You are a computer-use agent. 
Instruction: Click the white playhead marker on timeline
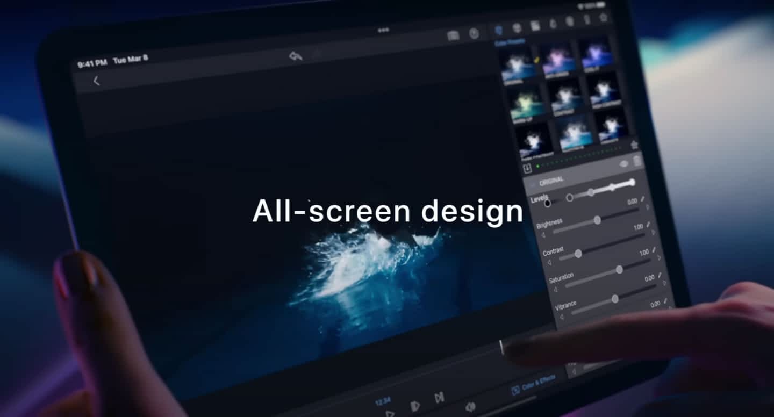pyautogui.click(x=501, y=347)
